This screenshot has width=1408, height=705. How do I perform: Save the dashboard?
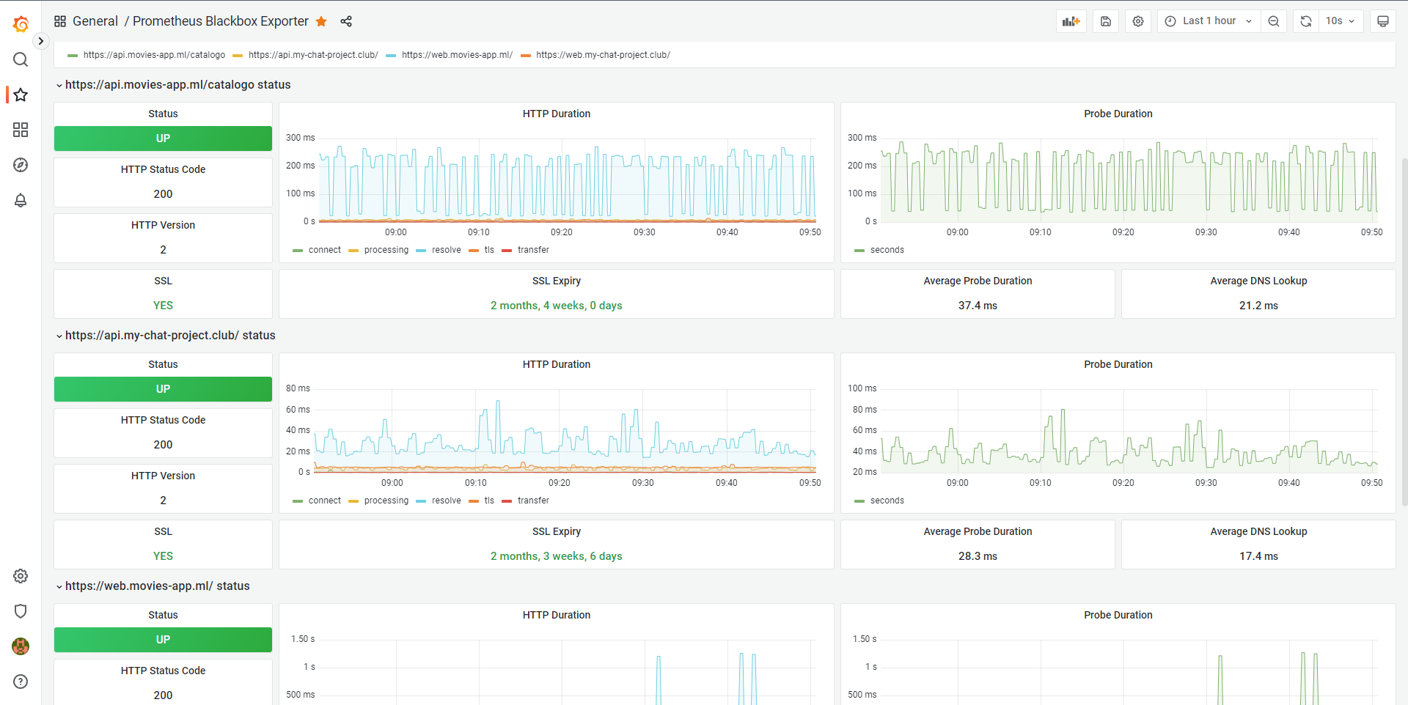(1106, 21)
